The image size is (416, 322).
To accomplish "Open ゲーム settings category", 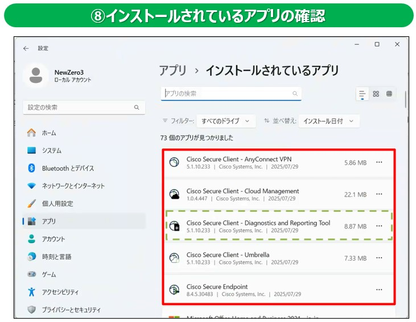I will click(84, 274).
